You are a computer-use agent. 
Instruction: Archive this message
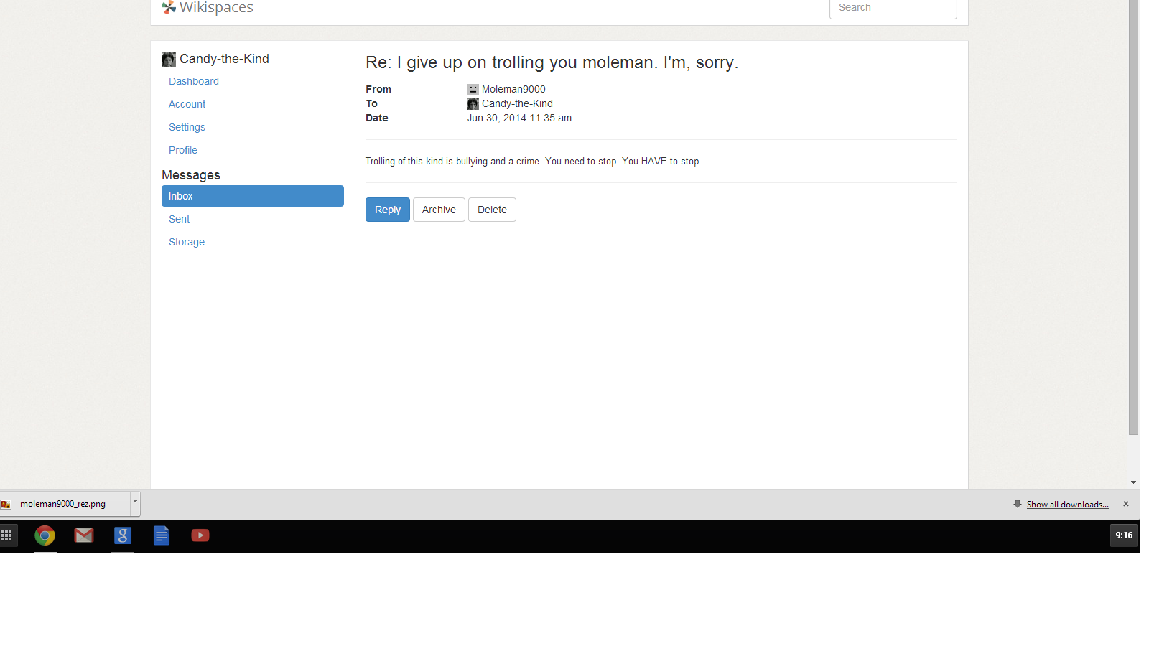coord(439,210)
